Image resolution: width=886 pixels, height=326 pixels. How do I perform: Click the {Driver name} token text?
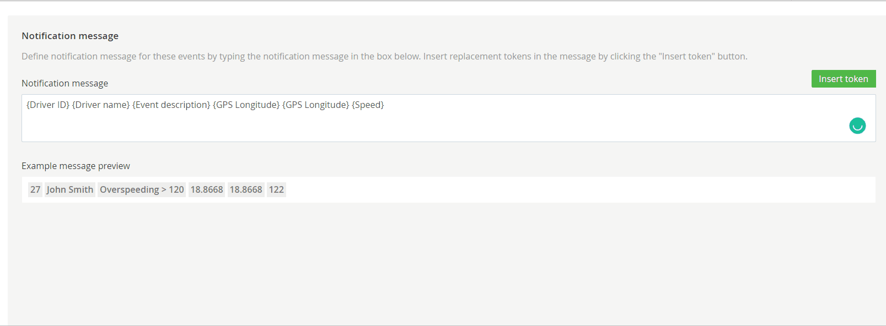[x=101, y=105]
